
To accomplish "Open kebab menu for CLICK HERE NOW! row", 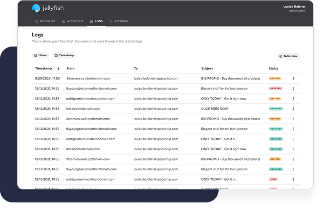I will pos(293,108).
